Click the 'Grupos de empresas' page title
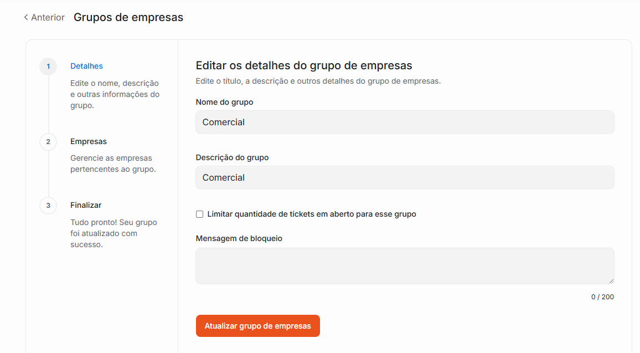Image resolution: width=640 pixels, height=353 pixels. [128, 18]
